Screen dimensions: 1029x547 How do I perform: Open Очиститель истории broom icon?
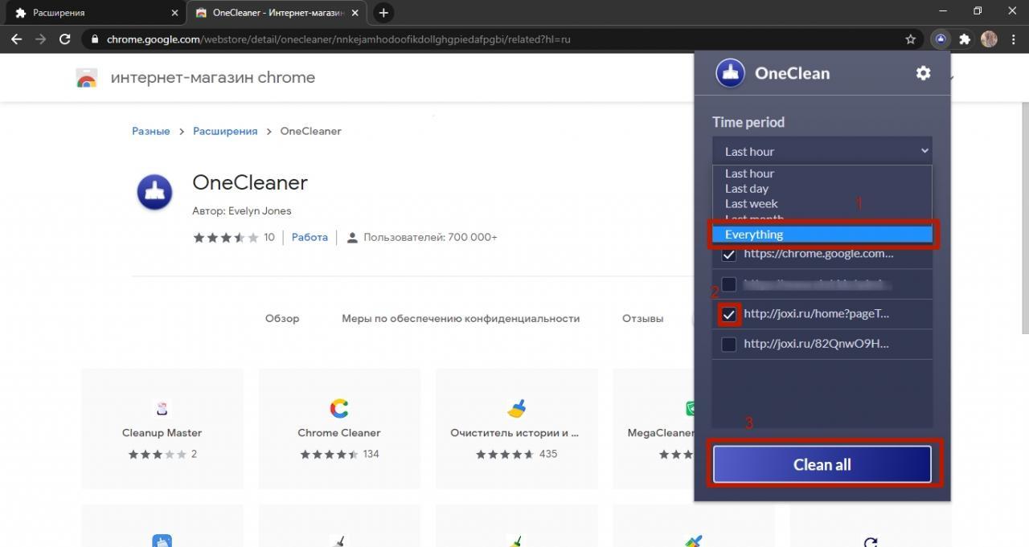(516, 409)
